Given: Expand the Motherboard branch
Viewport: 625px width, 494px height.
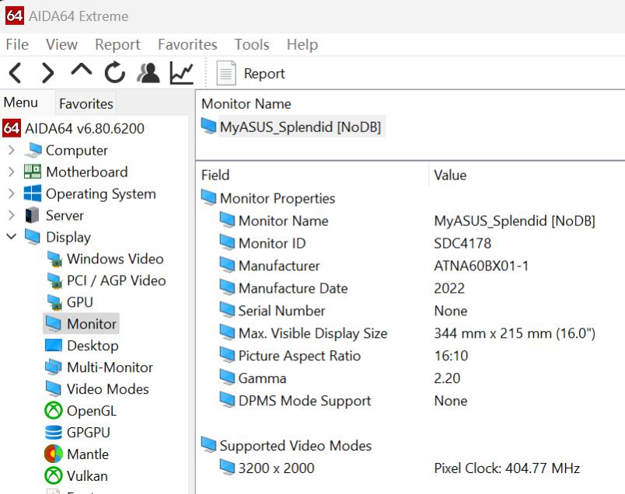Looking at the screenshot, I should point(12,172).
